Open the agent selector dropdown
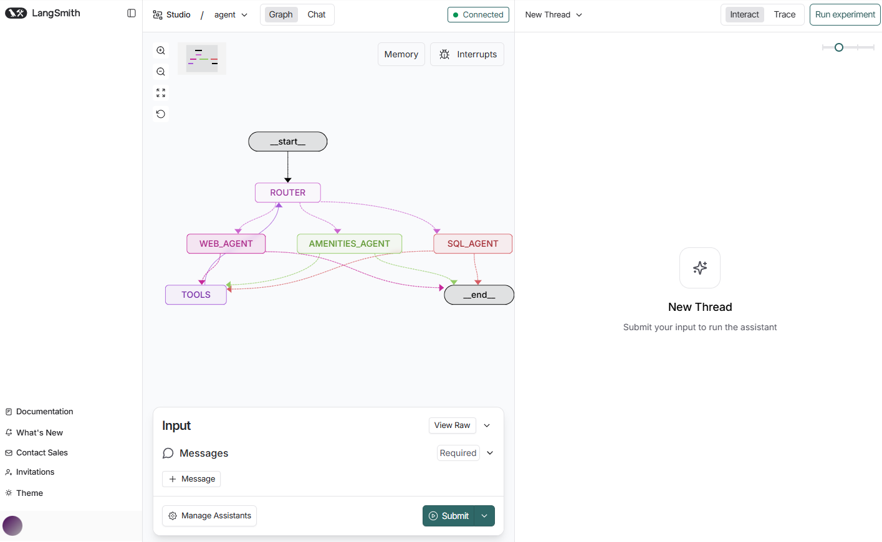The width and height of the screenshot is (882, 542). pos(231,15)
